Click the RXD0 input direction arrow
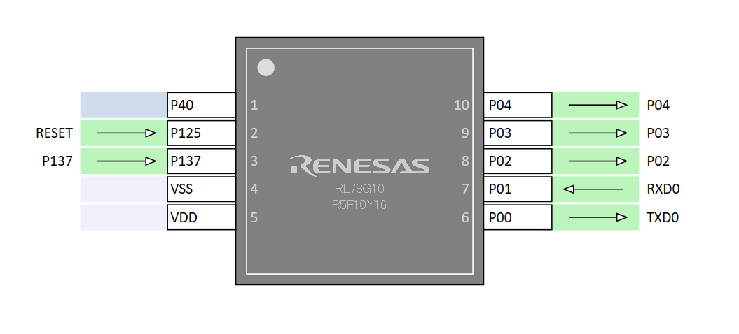 (593, 189)
